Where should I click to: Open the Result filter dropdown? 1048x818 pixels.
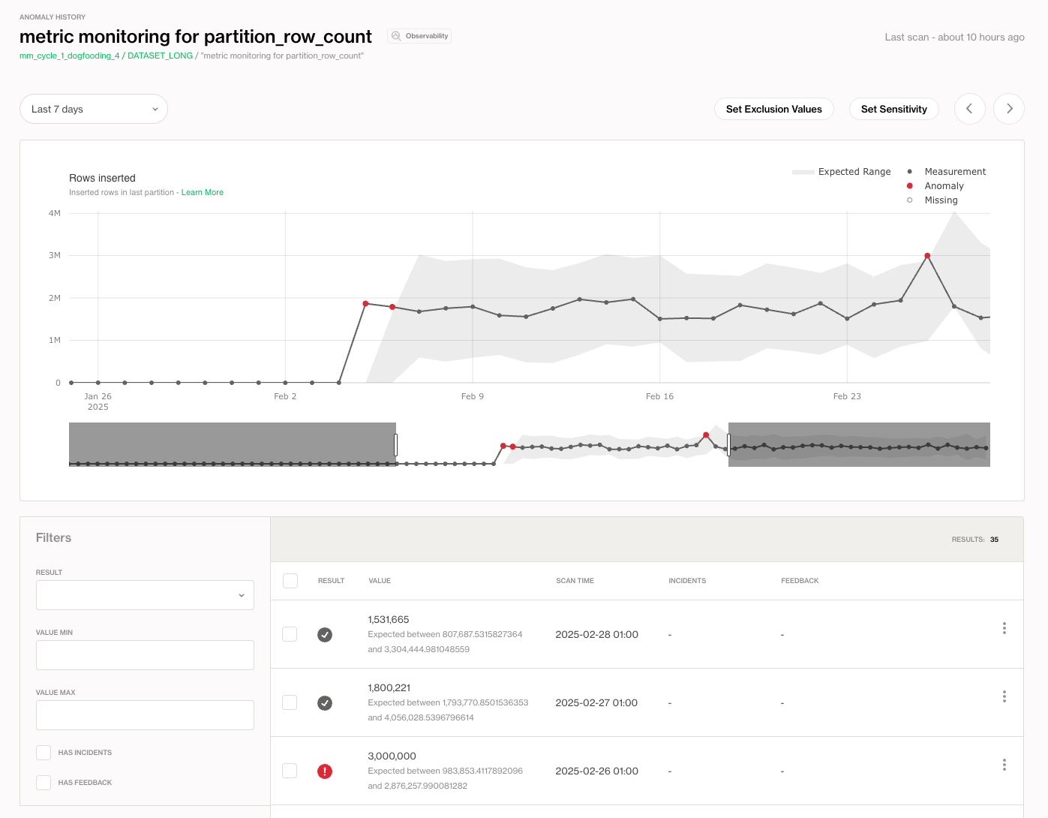[145, 595]
